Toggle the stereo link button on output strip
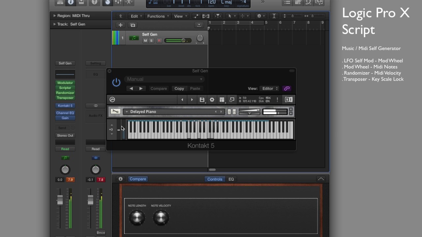The height and width of the screenshot is (237, 422). click(x=96, y=106)
